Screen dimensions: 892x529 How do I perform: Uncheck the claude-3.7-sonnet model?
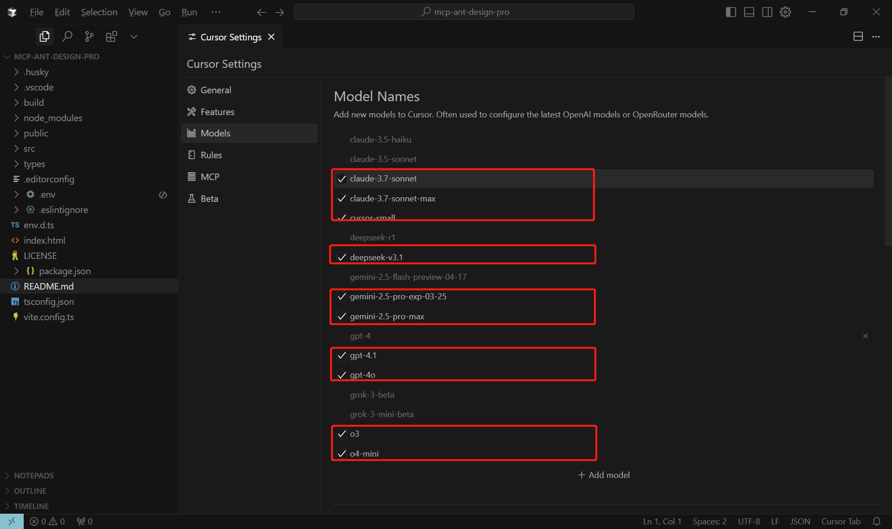341,179
